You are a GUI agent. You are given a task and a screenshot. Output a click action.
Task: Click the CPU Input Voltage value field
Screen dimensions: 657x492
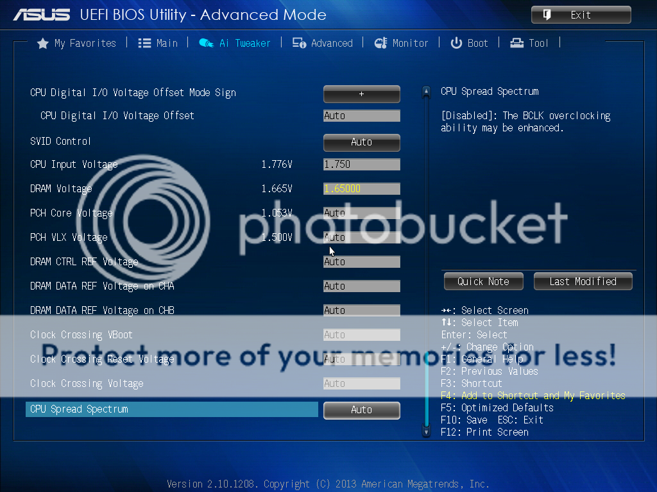tap(361, 165)
